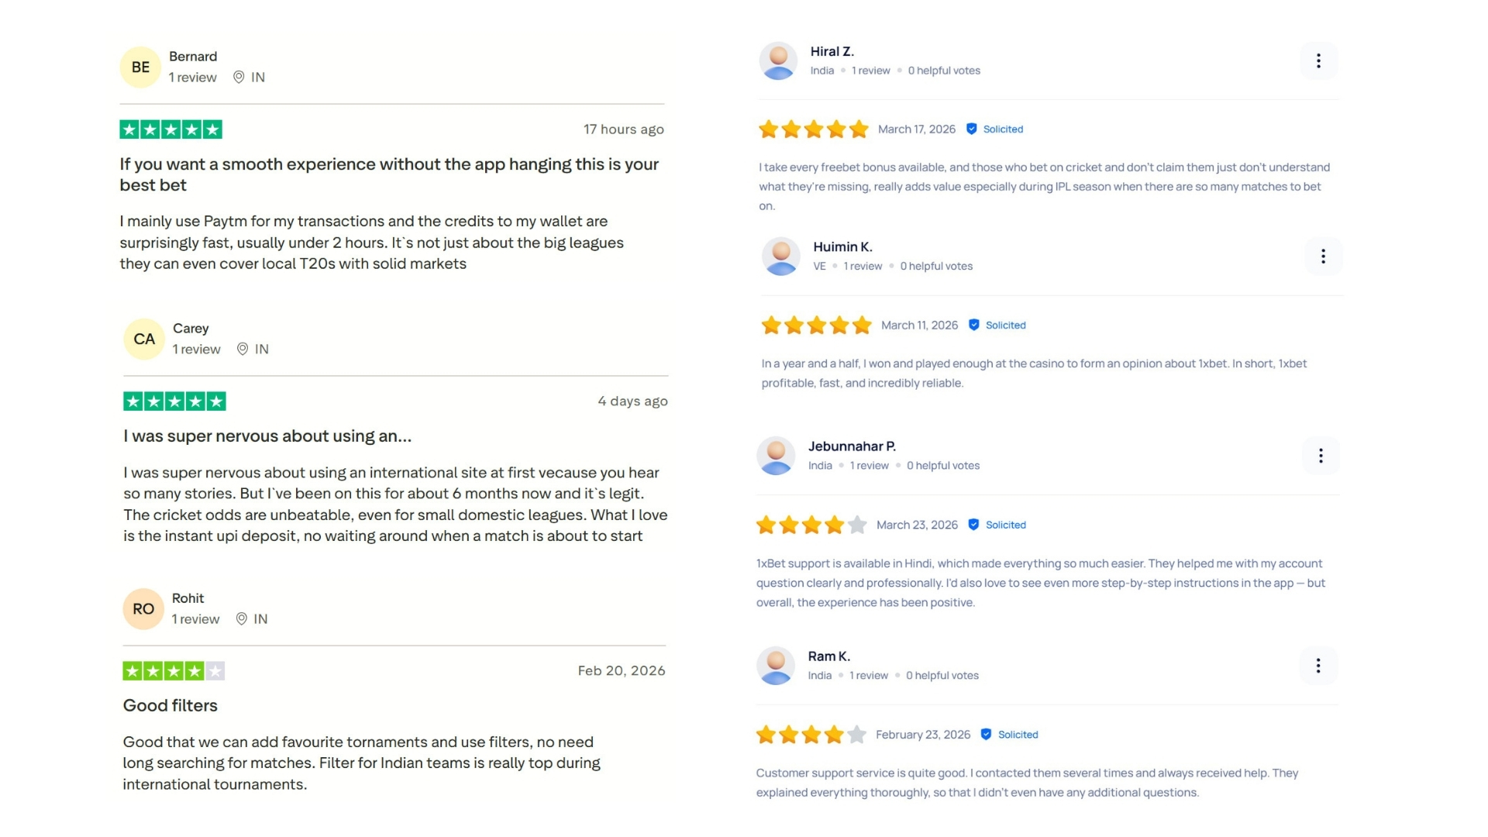
Task: Click Rohit's four-star rating bar
Action: click(x=172, y=670)
